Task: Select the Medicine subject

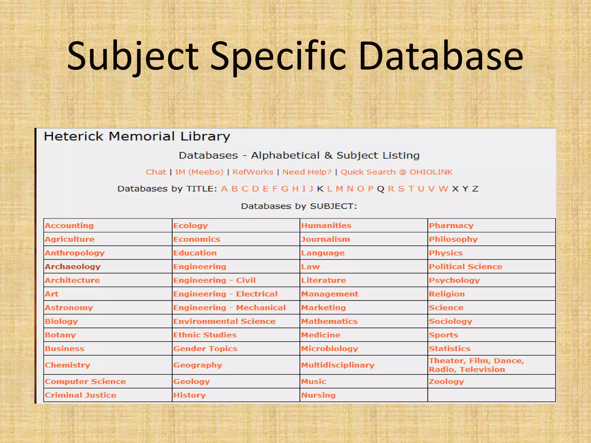Action: [x=321, y=335]
